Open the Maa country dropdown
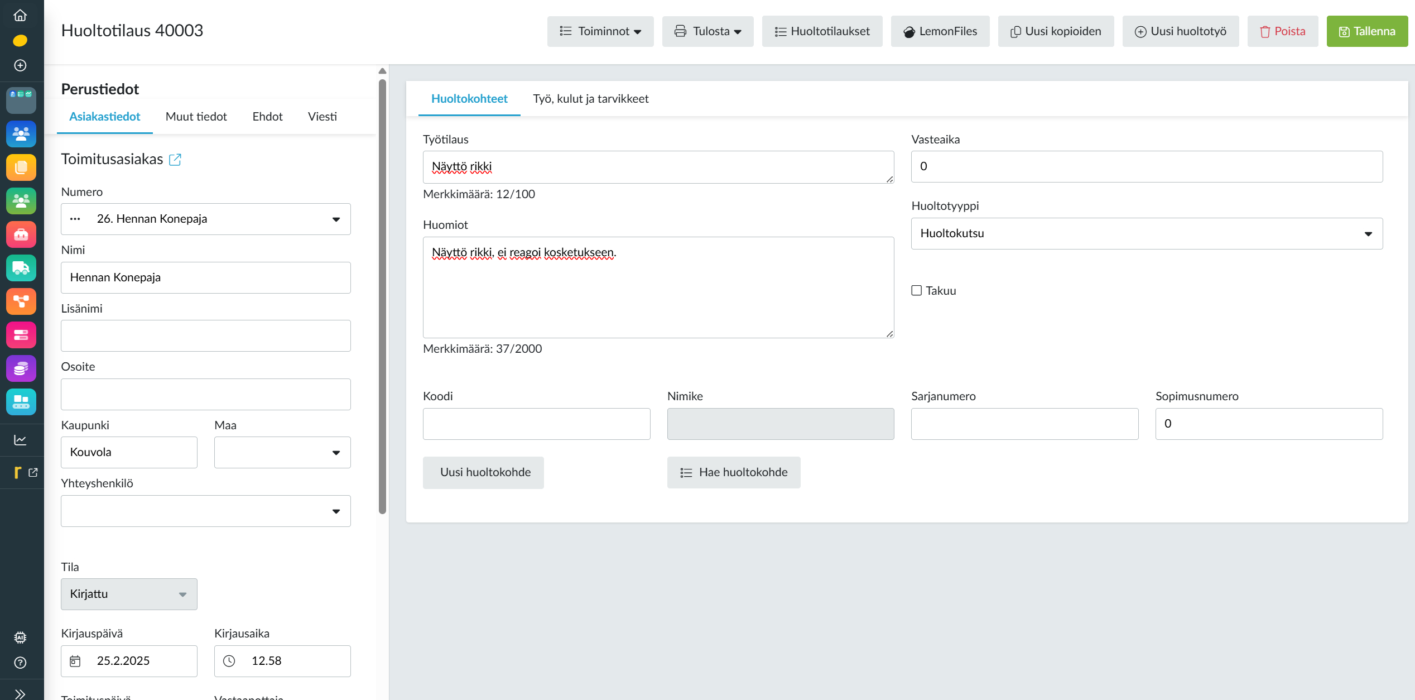1415x700 pixels. 282,452
